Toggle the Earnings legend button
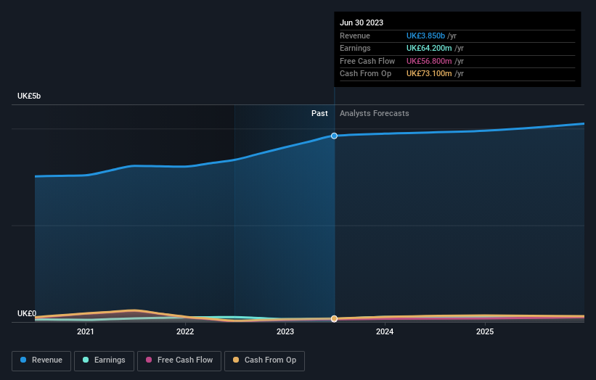 104,360
